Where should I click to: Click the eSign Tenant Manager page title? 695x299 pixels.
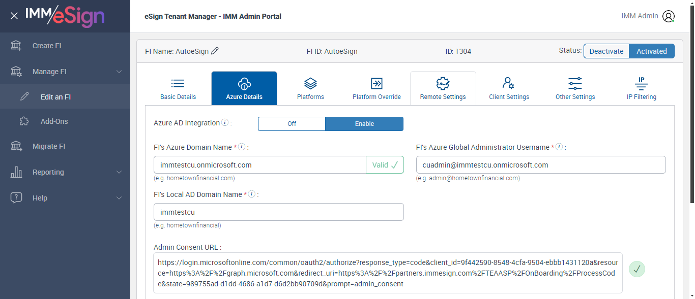[213, 16]
